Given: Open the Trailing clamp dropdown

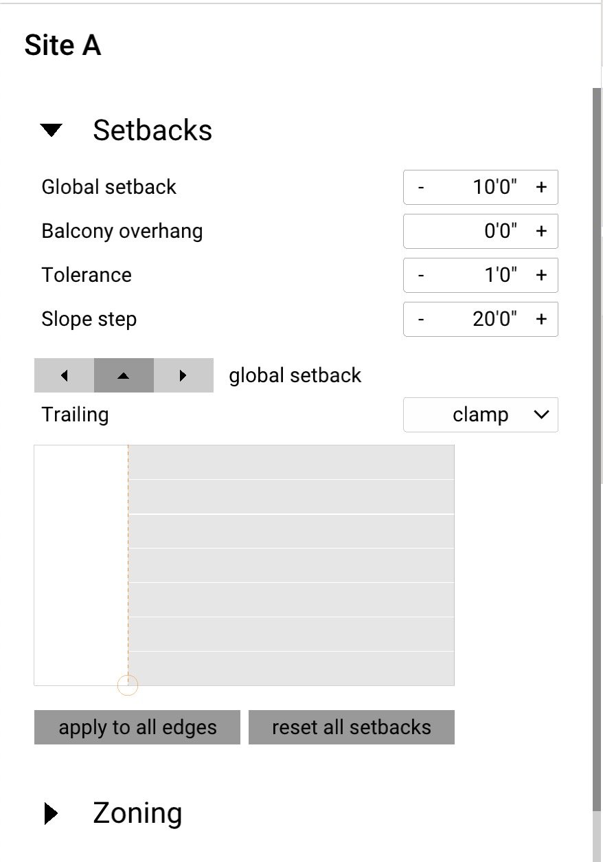Looking at the screenshot, I should (480, 415).
